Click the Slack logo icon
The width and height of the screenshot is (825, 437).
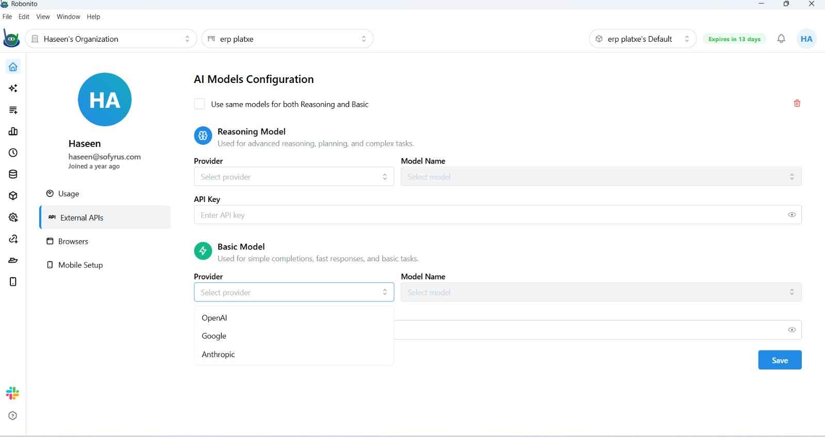pos(12,393)
